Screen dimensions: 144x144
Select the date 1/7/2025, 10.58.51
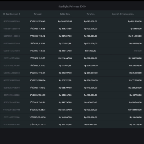pyautogui.click(x=37, y=110)
